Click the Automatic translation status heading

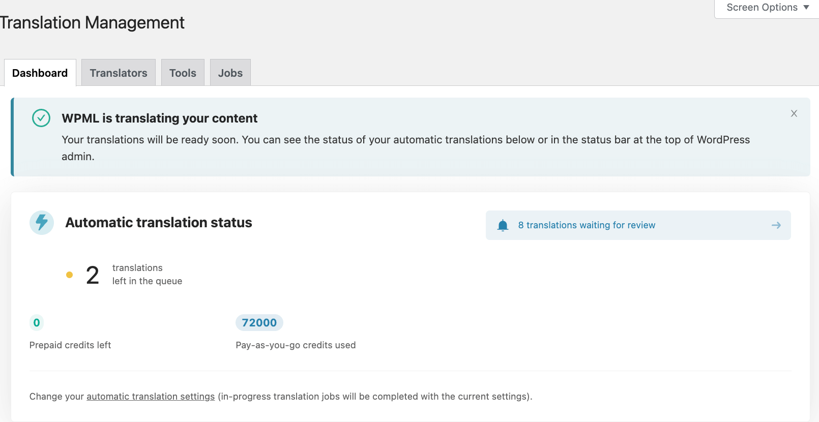(159, 223)
